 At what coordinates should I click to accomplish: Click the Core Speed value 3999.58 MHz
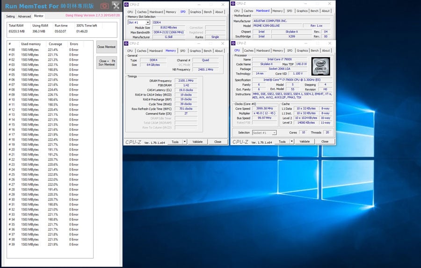[x=264, y=108]
